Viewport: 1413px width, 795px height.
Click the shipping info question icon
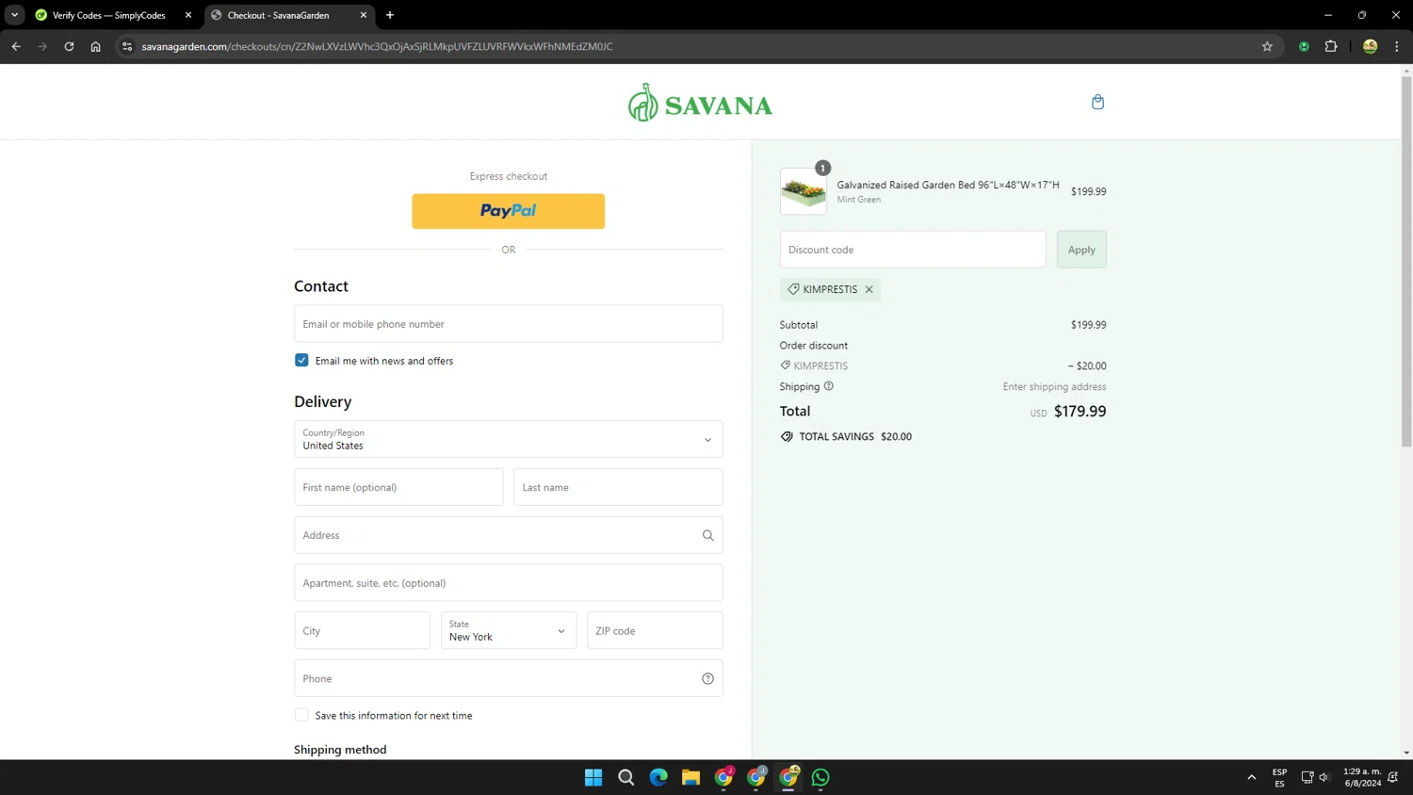click(x=829, y=386)
